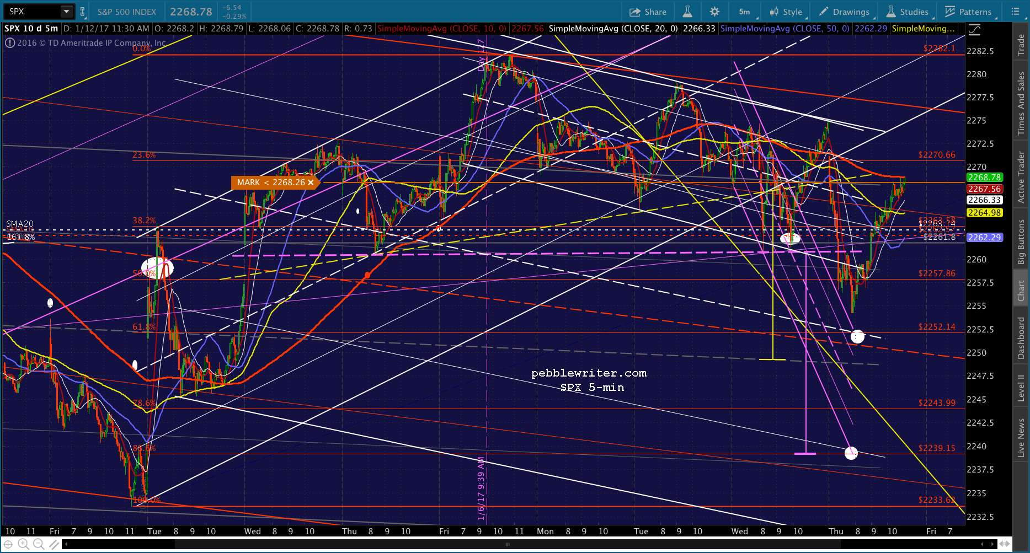Open the Trade side tab
Screen dimensions: 1030x553
(1021, 44)
